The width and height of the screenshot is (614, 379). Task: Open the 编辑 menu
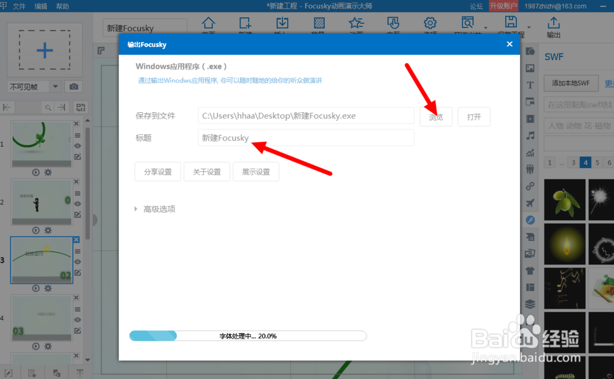(x=41, y=6)
